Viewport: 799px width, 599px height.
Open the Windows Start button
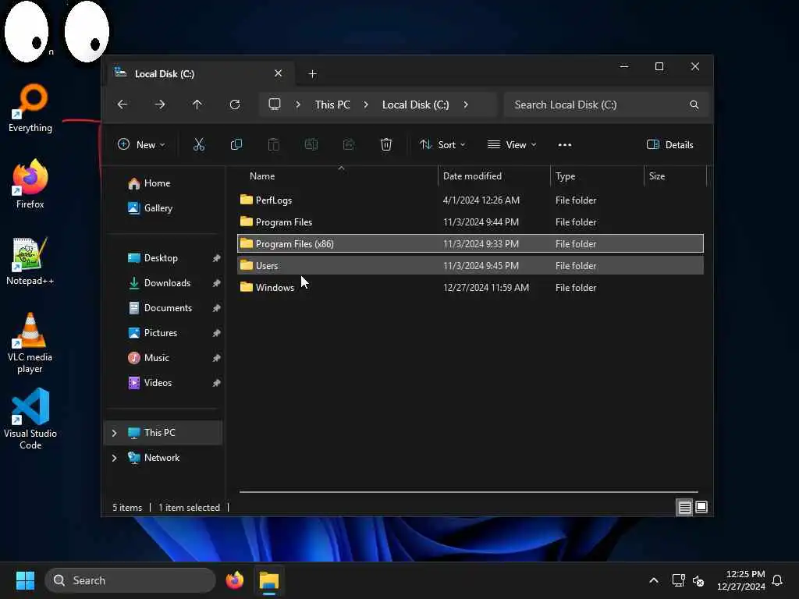25,580
